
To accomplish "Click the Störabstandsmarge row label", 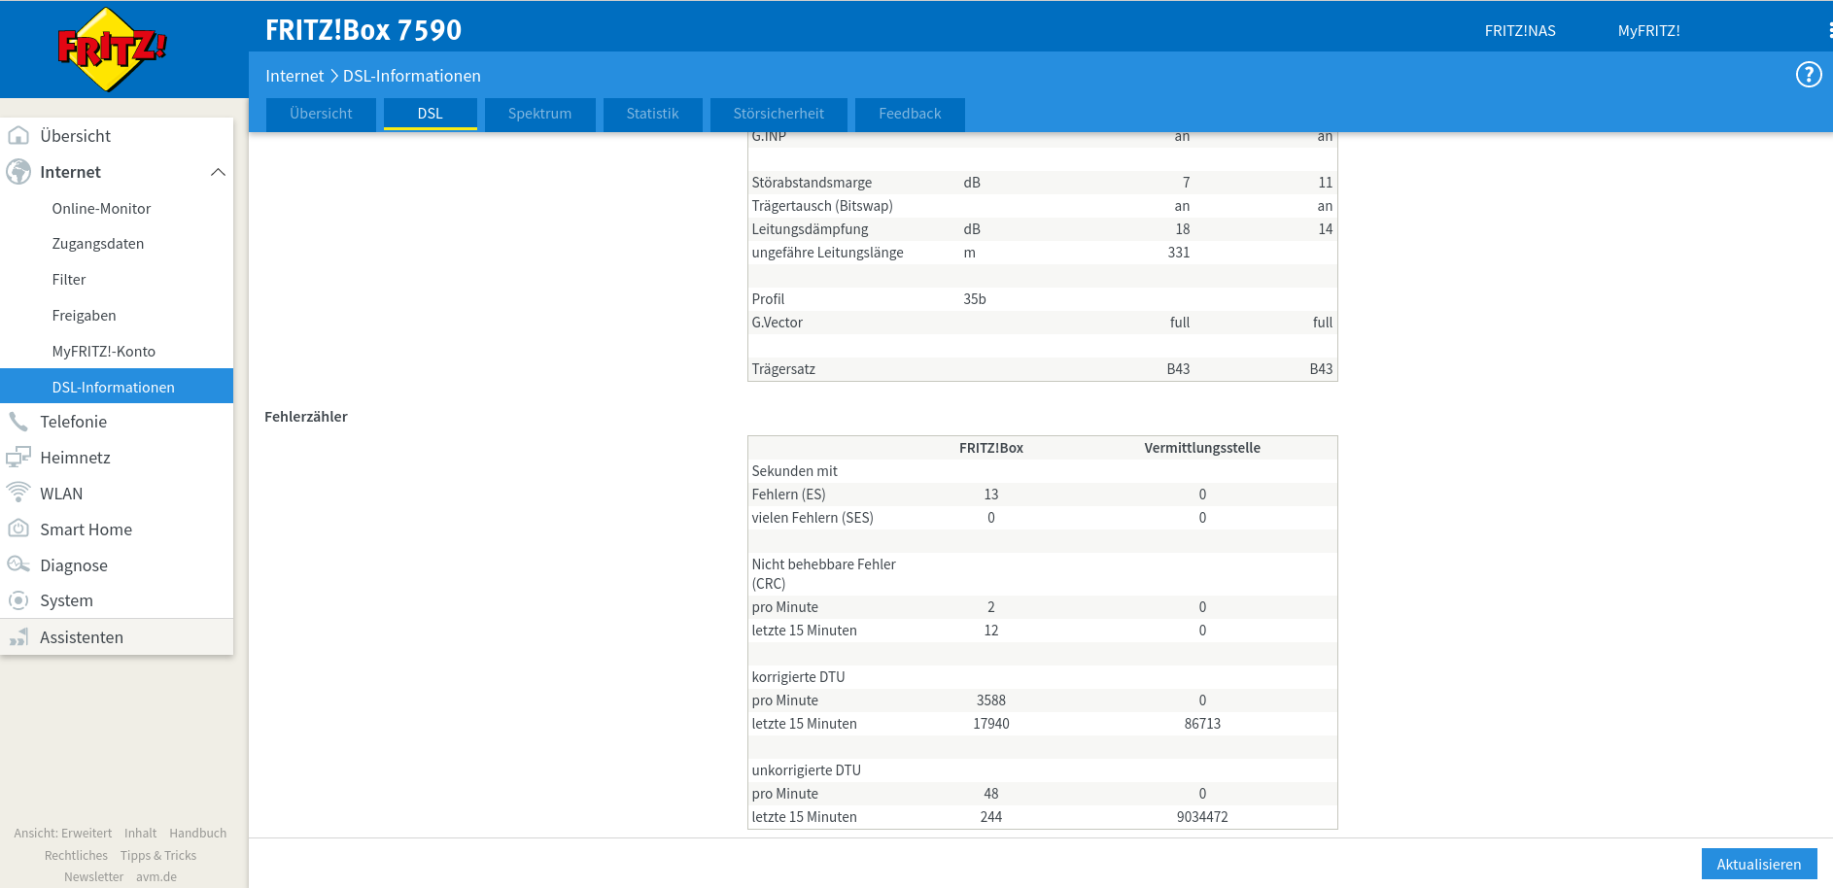I will [x=812, y=183].
